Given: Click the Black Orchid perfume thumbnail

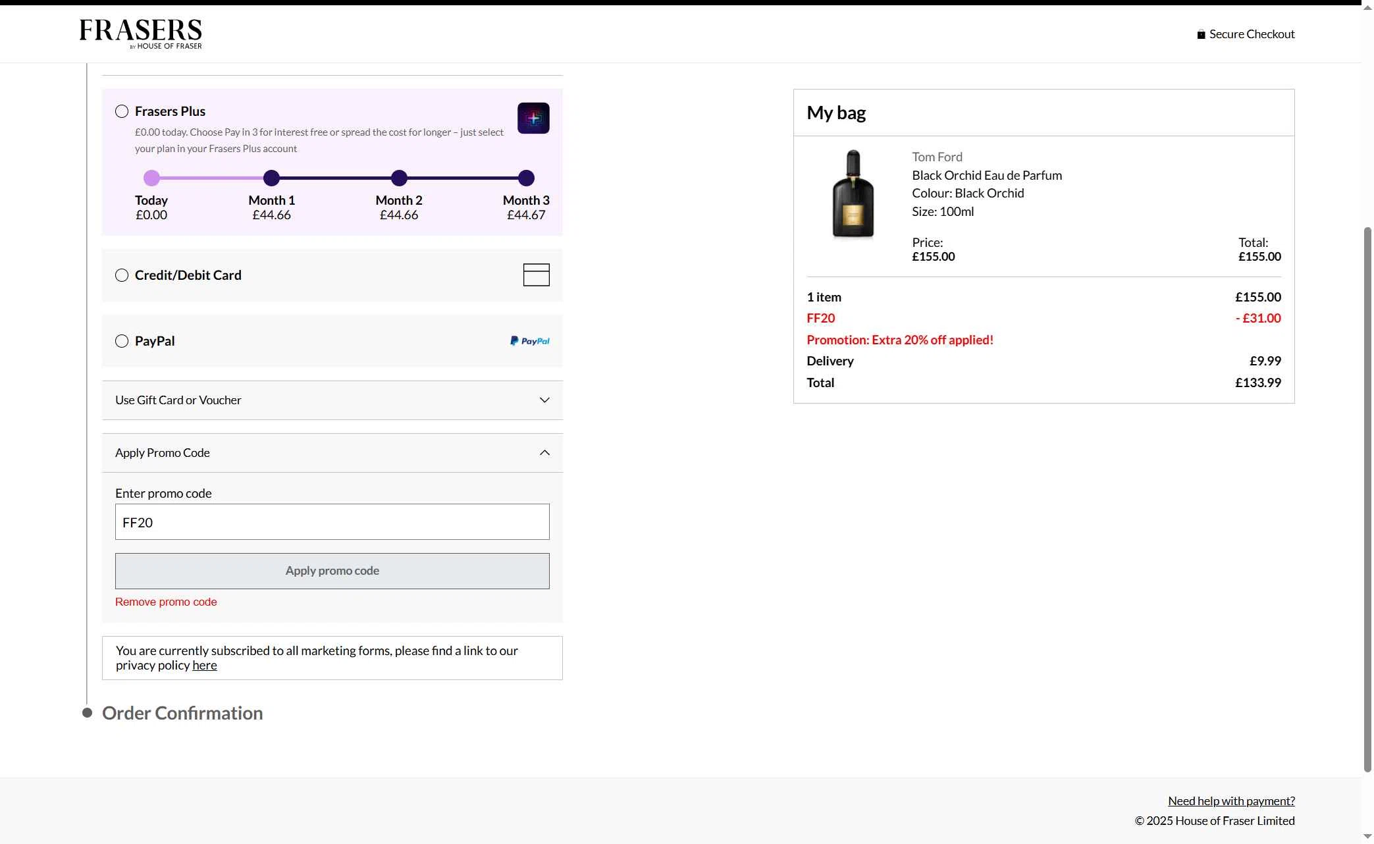Looking at the screenshot, I should [x=853, y=194].
